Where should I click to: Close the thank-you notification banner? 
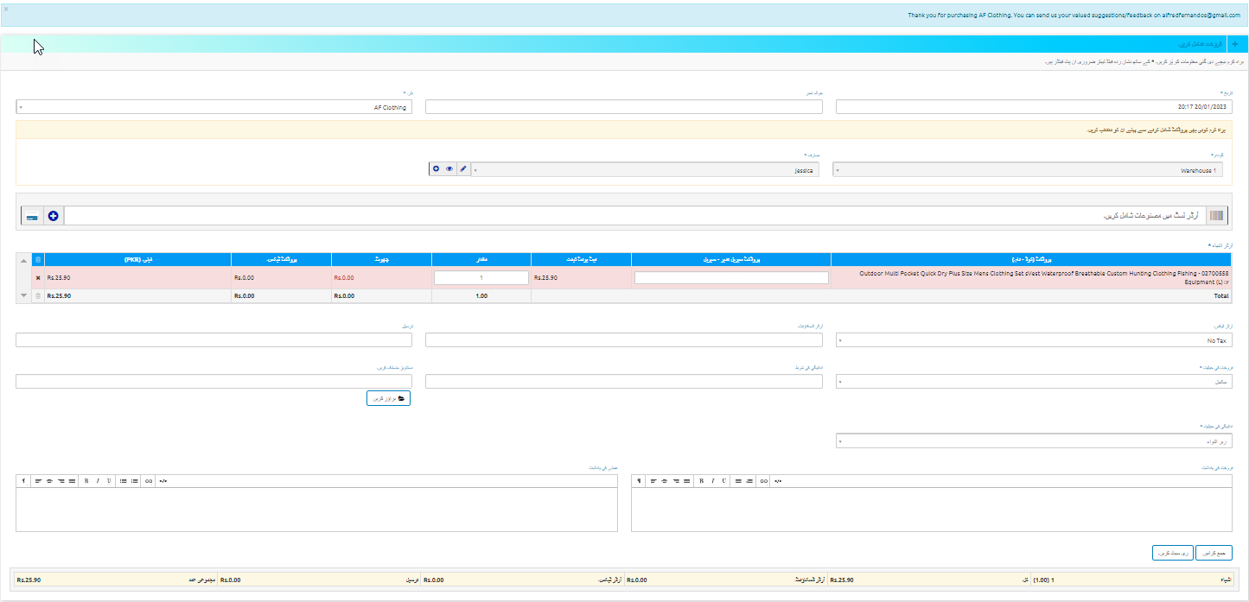click(6, 9)
